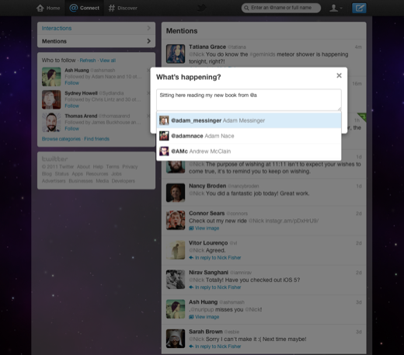Open the Privacy footer link
Image resolution: width=404 pixels, height=355 pixels.
130,166
